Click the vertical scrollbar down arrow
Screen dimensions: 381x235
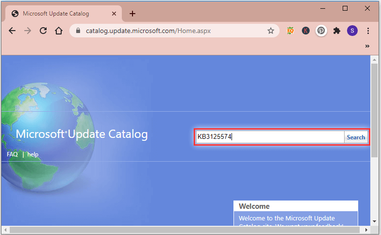point(374,221)
